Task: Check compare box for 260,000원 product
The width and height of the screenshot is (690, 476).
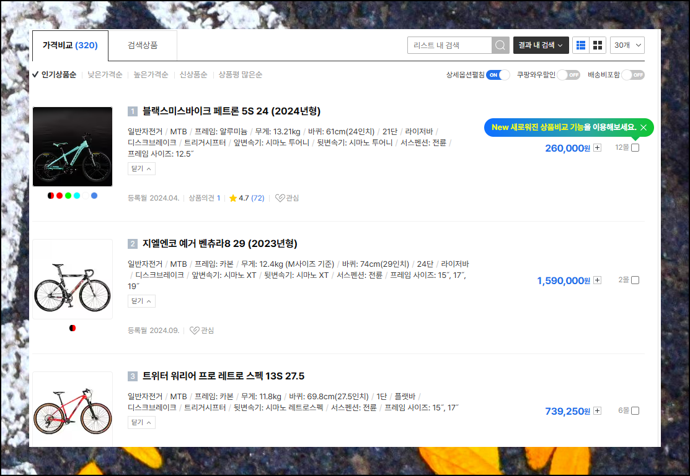Action: coord(635,148)
